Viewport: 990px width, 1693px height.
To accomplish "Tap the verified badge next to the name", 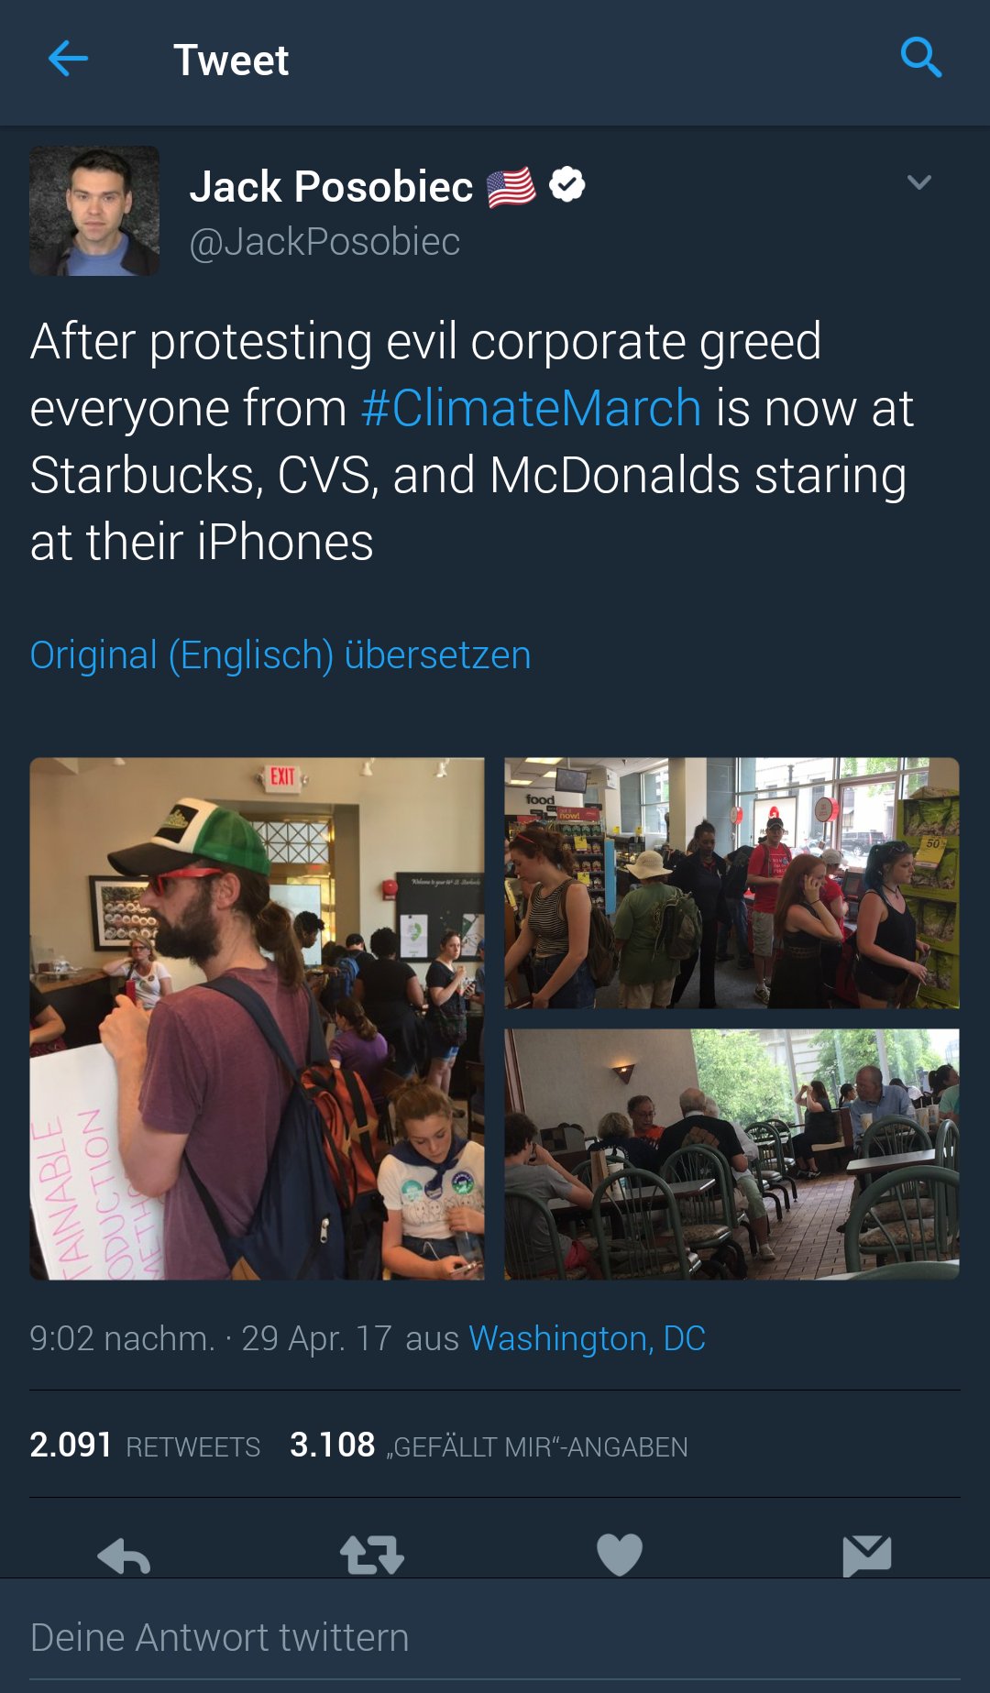I will 567,185.
